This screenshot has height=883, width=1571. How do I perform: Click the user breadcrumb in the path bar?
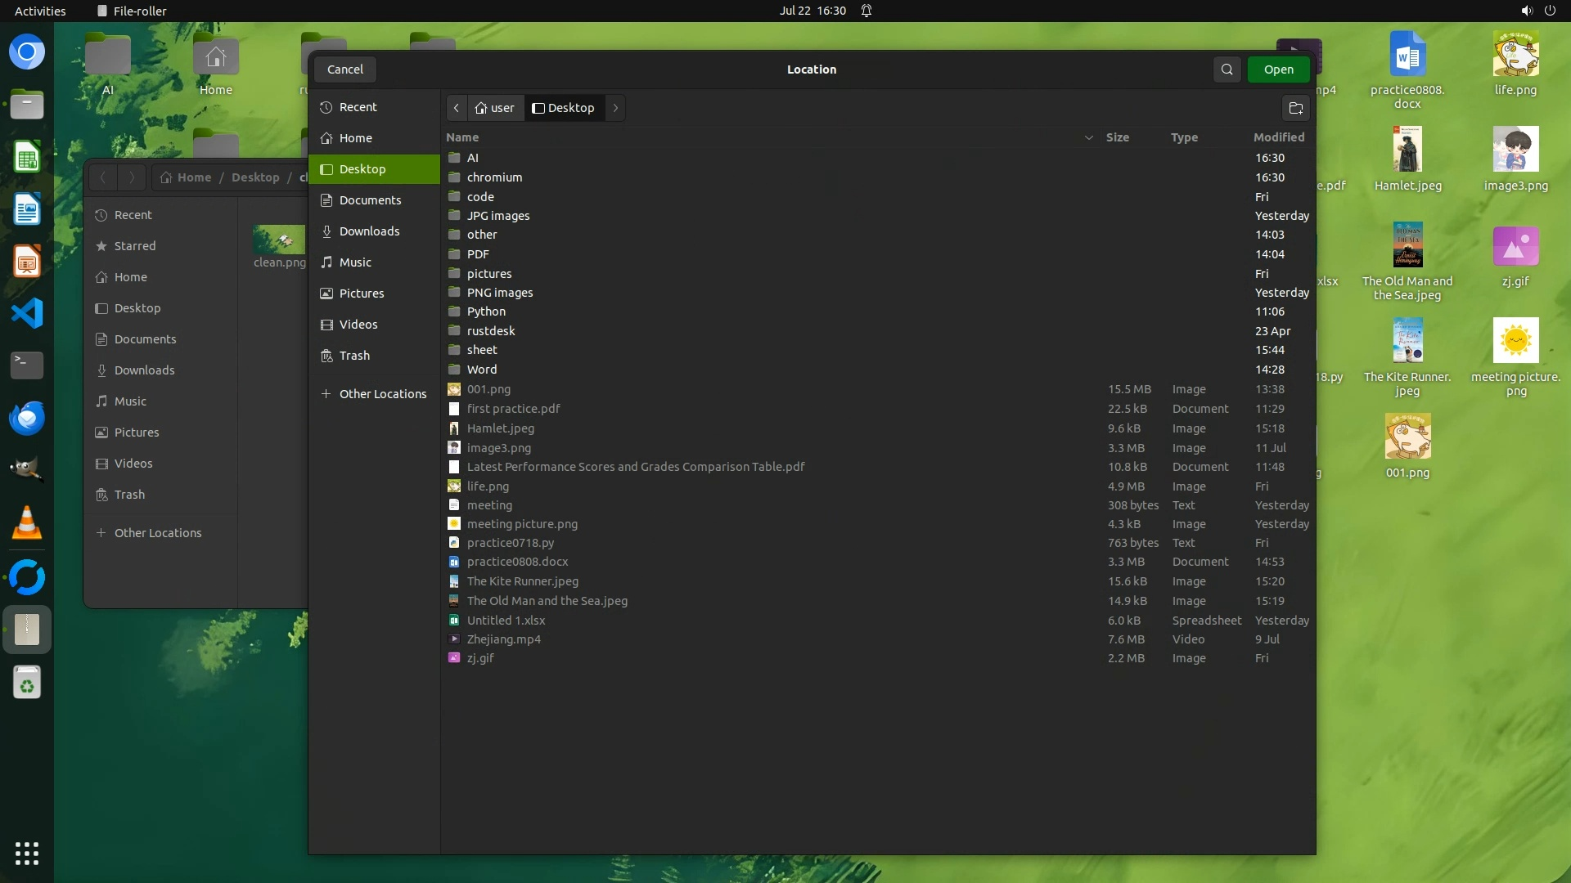(x=496, y=108)
